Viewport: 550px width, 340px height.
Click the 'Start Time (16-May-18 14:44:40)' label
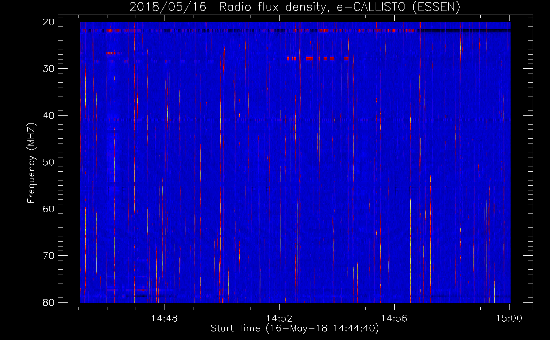pos(294,328)
